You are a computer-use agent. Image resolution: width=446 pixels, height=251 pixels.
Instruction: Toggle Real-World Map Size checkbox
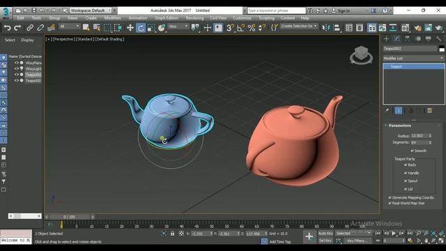click(390, 203)
